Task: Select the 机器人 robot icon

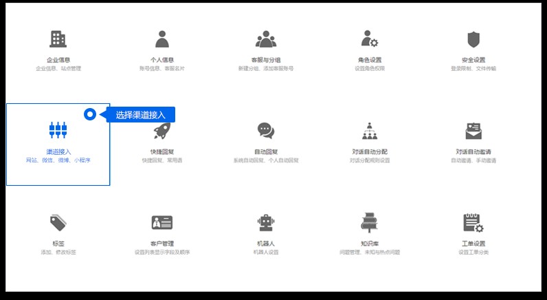Action: pos(266,223)
